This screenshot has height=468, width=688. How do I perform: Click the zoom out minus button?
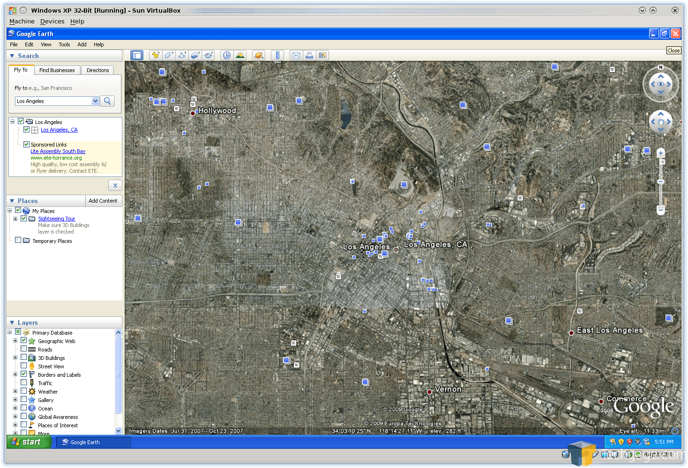(x=661, y=210)
